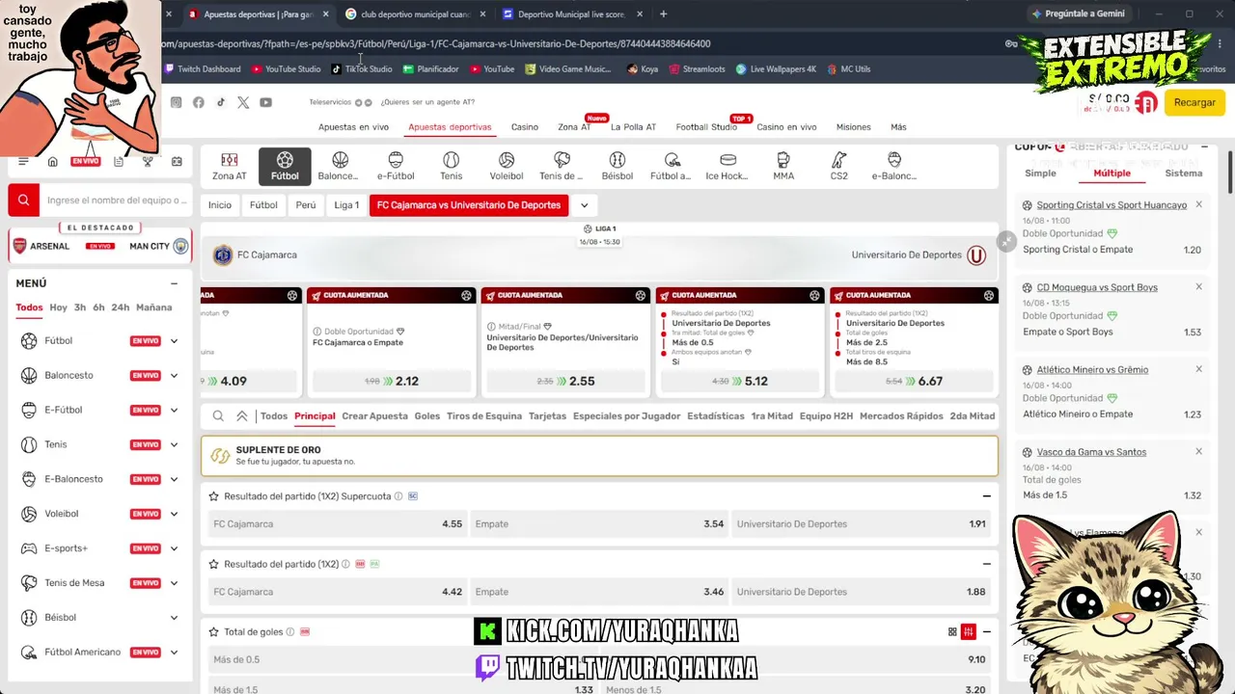Open Twitch Dashboard bookmark

pyautogui.click(x=203, y=69)
